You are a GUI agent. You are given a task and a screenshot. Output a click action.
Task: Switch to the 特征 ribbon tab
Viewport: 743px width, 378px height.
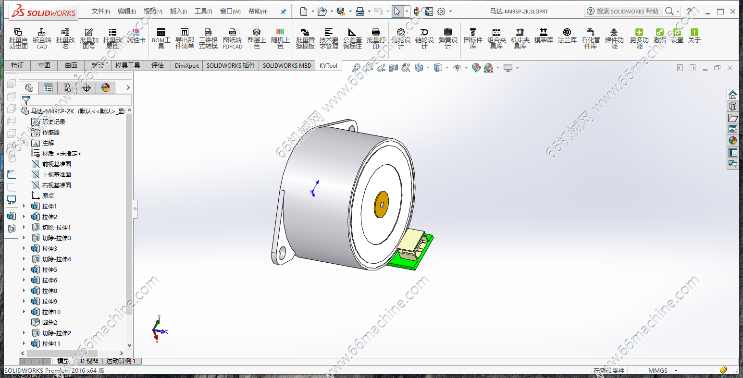[17, 65]
